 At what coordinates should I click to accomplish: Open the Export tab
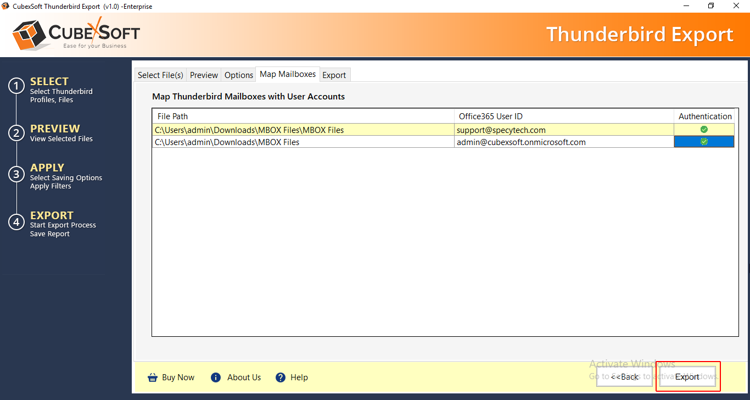point(334,75)
